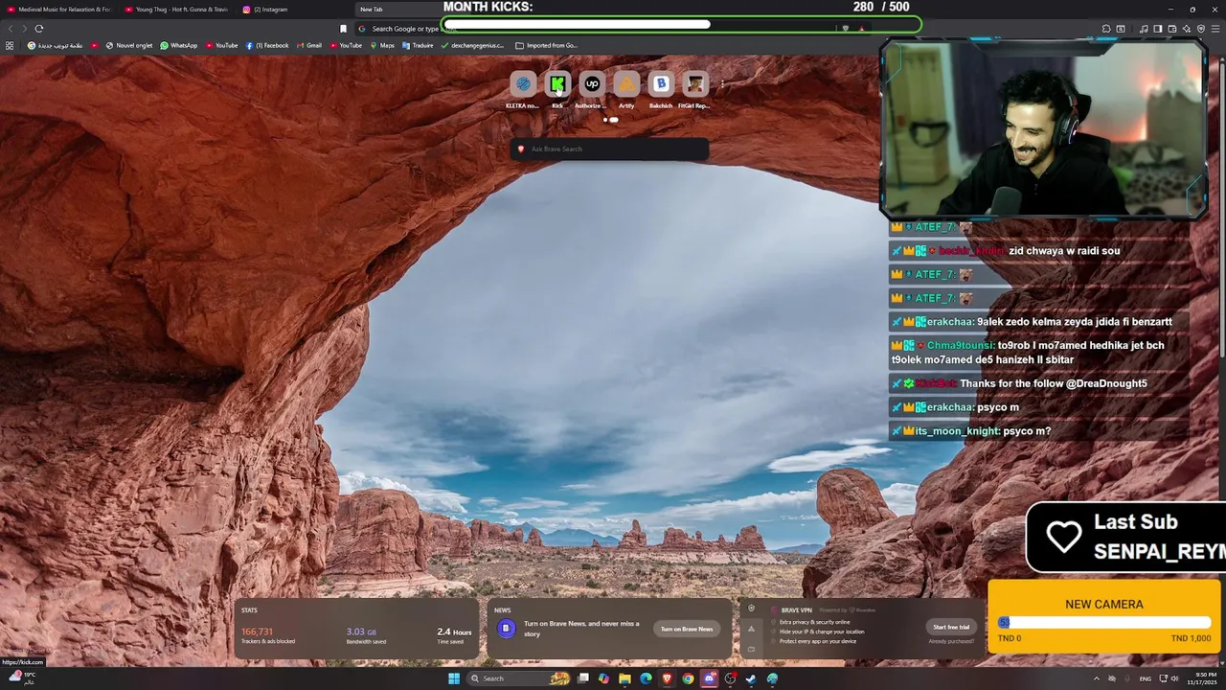The width and height of the screenshot is (1226, 690).
Task: Open the Windows Start menu
Action: pyautogui.click(x=454, y=678)
